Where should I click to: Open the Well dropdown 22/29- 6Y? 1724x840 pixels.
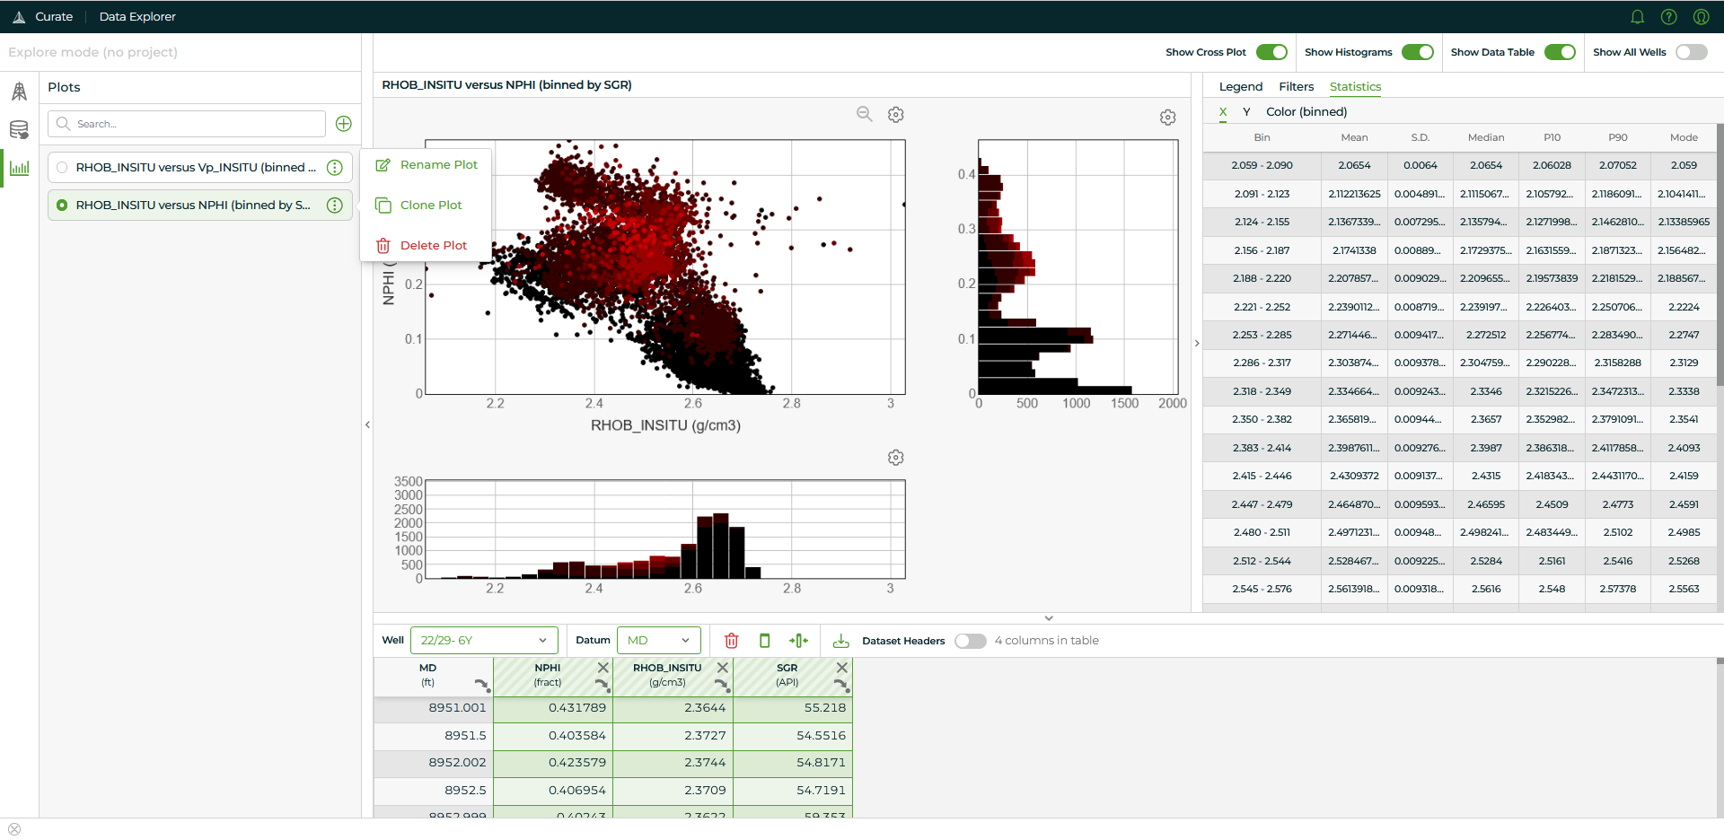pyautogui.click(x=484, y=641)
